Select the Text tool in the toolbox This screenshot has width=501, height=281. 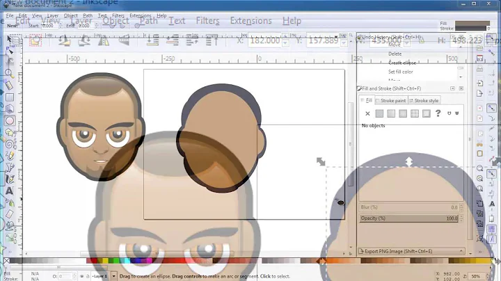[x=10, y=191]
